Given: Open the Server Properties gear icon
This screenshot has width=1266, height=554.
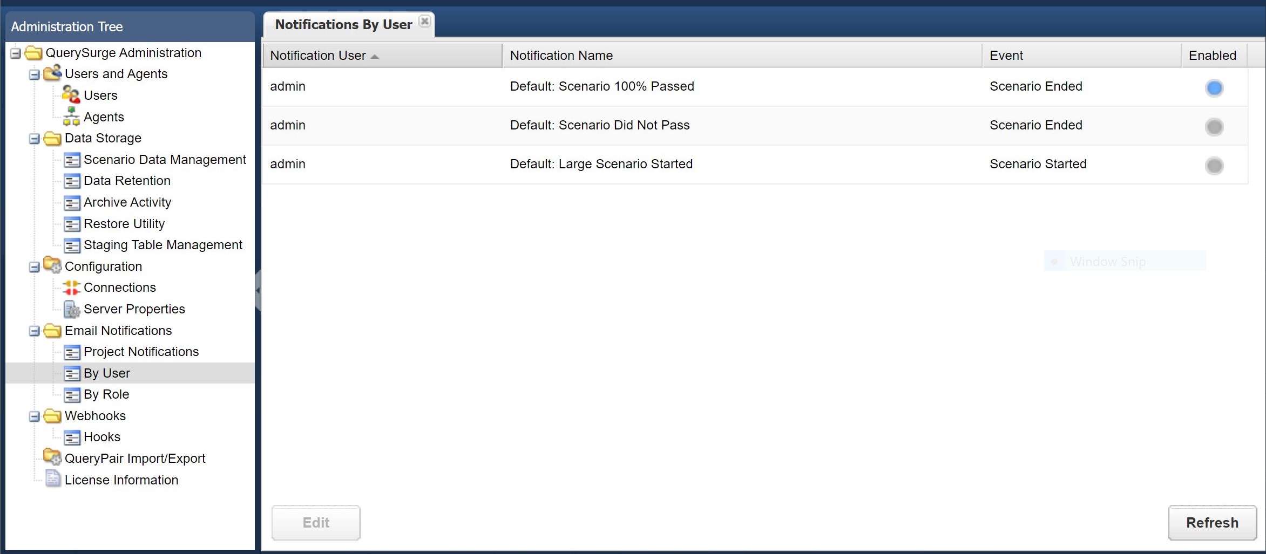Looking at the screenshot, I should point(71,309).
